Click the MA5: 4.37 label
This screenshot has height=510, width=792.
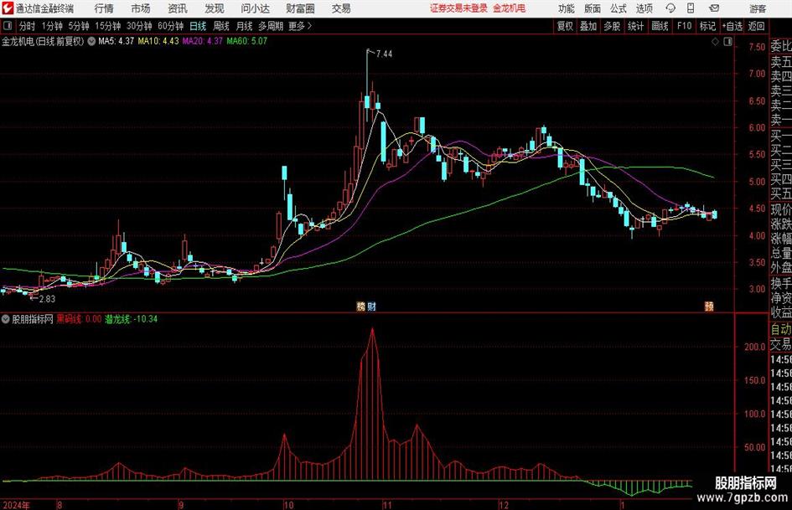click(116, 41)
